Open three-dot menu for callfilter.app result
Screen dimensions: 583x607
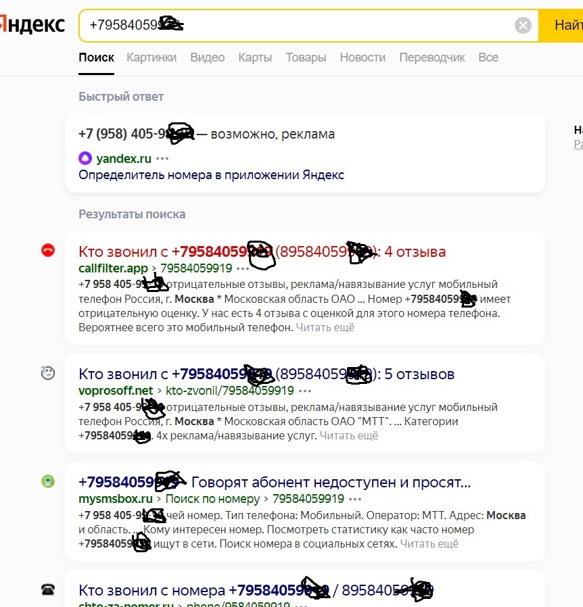point(243,268)
